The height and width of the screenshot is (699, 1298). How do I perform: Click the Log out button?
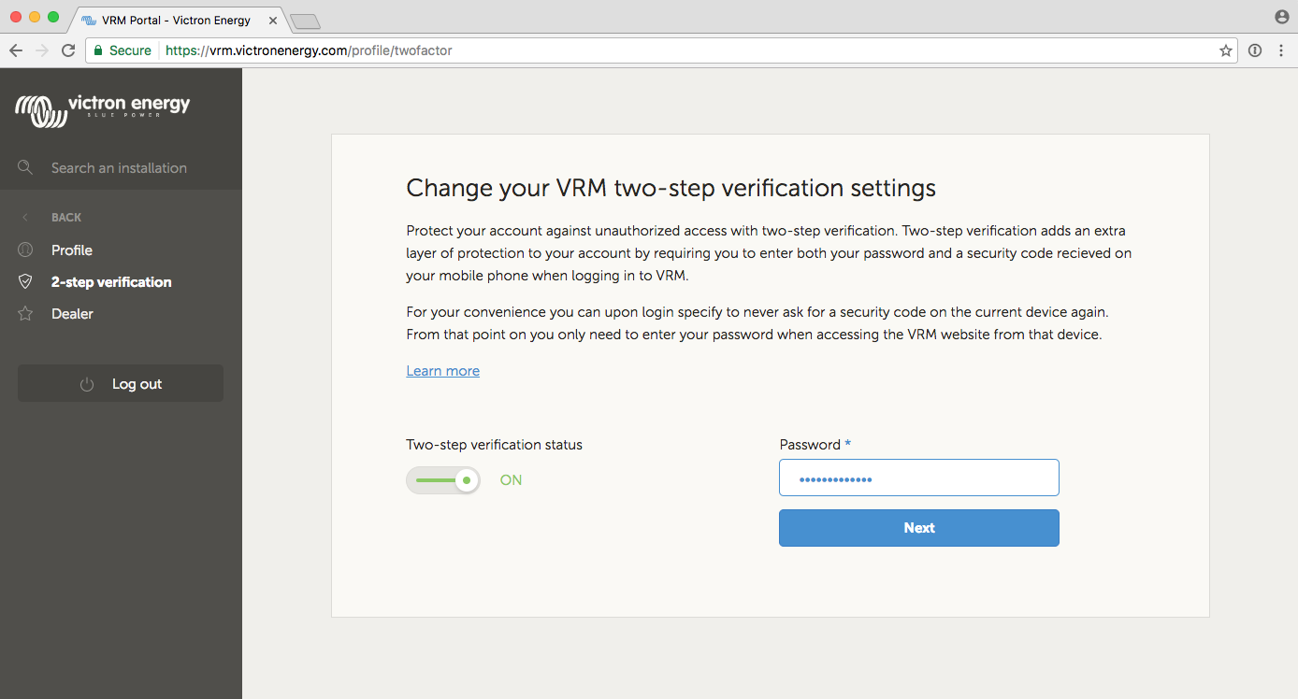[121, 384]
